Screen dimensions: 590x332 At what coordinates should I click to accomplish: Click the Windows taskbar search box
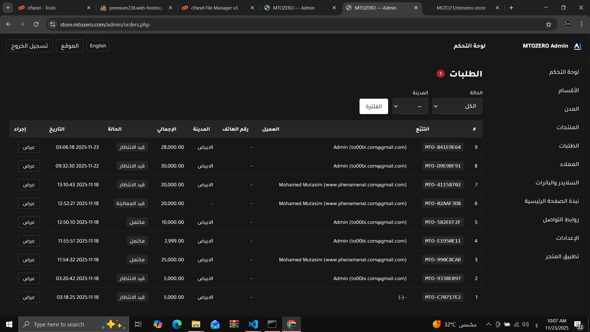pos(59,324)
